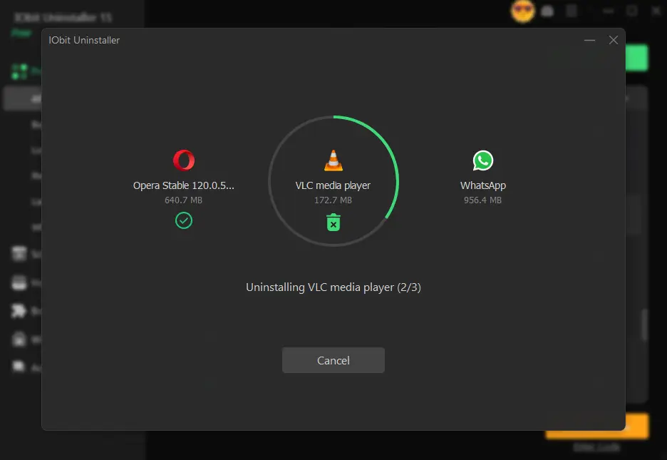The image size is (667, 460).
Task: Click the orange button in background window
Action: [x=597, y=426]
